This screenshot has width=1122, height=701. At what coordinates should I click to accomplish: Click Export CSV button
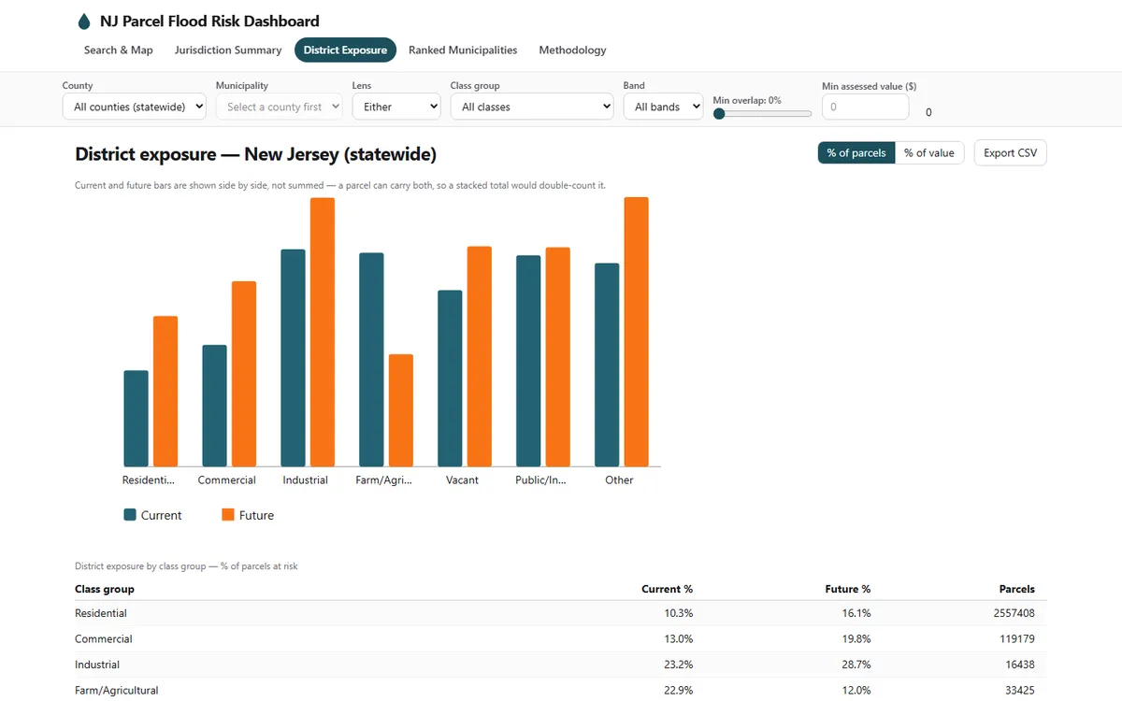point(1010,153)
